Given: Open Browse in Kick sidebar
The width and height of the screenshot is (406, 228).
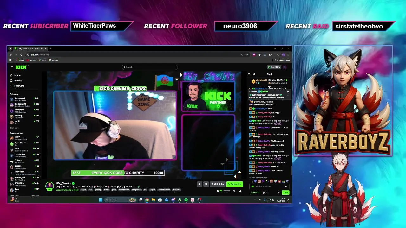Looking at the screenshot, I should pos(16,80).
